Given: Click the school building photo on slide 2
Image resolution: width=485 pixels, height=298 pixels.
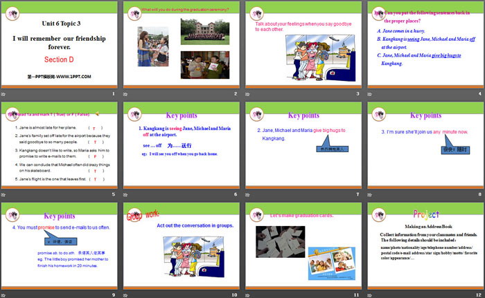Looking at the screenshot, I should (x=205, y=32).
